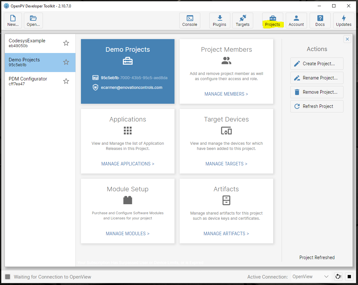Maximize the OpenPV Developer Toolkit window
Screen dimensions: 358x285
[334, 6]
